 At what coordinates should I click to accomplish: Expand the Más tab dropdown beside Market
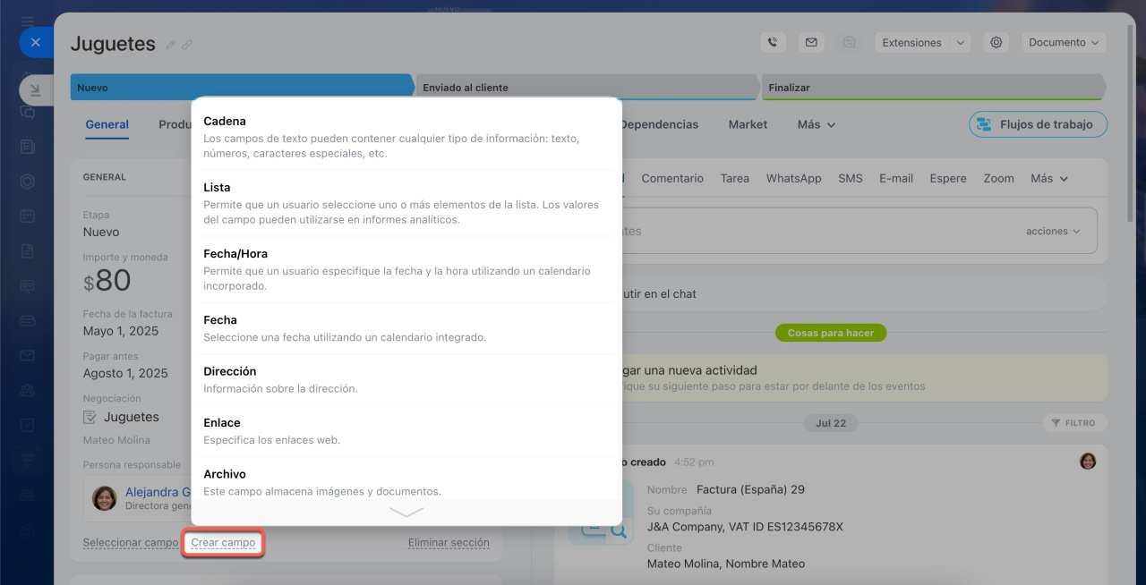point(817,124)
